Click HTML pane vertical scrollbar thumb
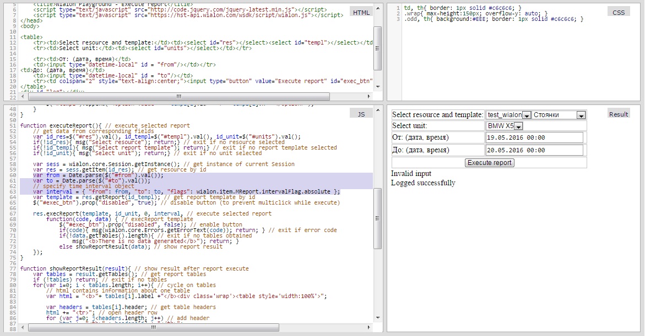 (377, 48)
